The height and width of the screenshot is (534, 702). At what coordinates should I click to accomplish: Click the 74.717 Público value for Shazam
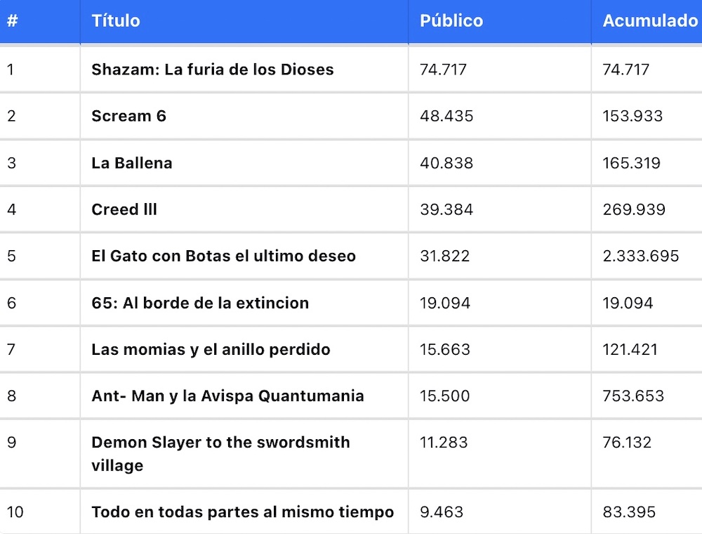443,70
